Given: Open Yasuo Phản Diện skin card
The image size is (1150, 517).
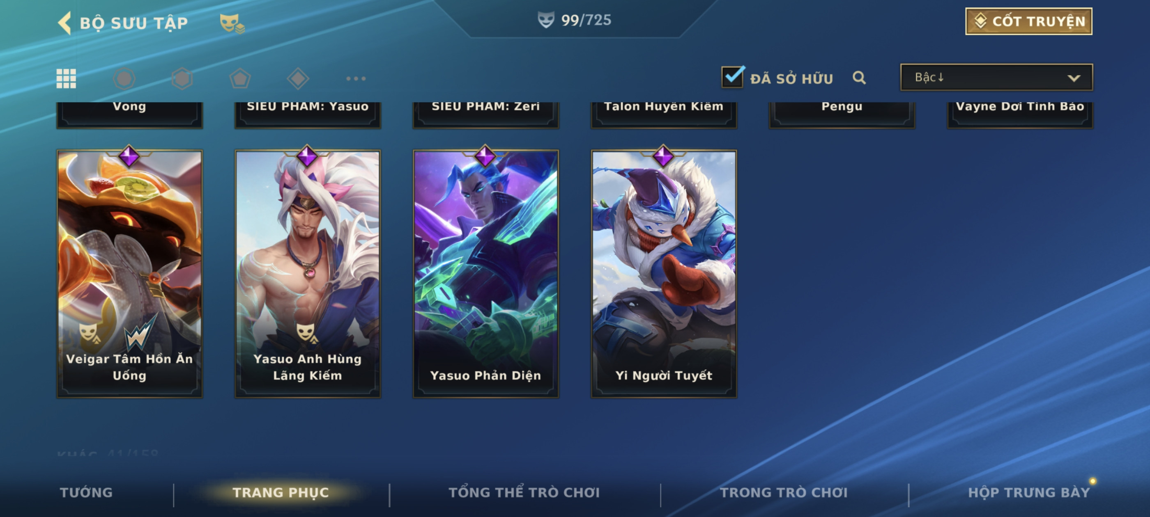Looking at the screenshot, I should [486, 273].
